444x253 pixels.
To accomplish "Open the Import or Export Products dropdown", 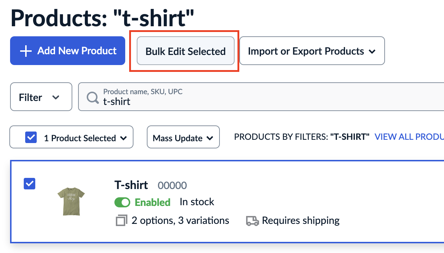I will tap(312, 51).
